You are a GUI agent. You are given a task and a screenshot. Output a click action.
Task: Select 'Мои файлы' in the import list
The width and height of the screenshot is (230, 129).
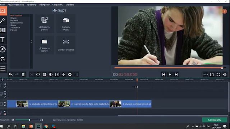16,15
